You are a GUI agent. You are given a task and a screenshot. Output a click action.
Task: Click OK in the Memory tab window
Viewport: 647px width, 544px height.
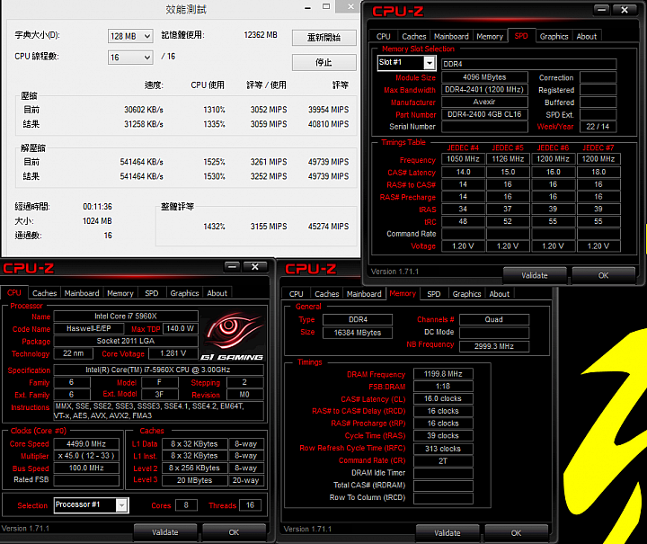click(516, 533)
